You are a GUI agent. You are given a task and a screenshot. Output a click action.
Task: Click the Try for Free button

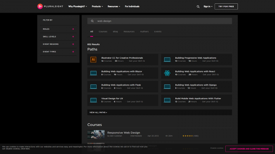click(x=226, y=6)
